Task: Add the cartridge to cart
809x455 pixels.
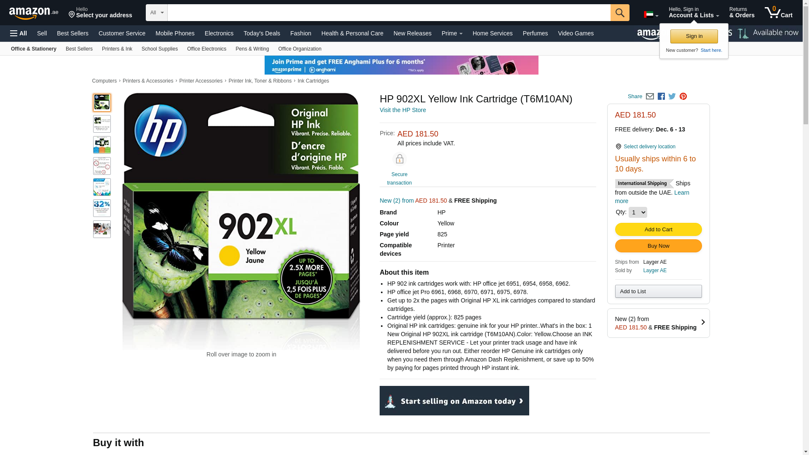Action: click(x=658, y=230)
